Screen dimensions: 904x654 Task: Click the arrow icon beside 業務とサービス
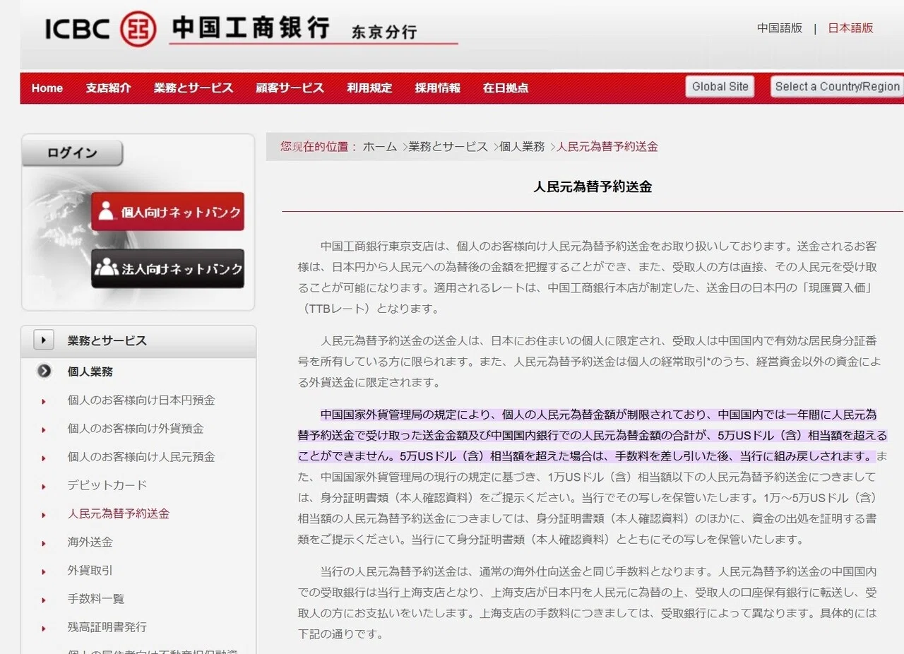tap(44, 340)
